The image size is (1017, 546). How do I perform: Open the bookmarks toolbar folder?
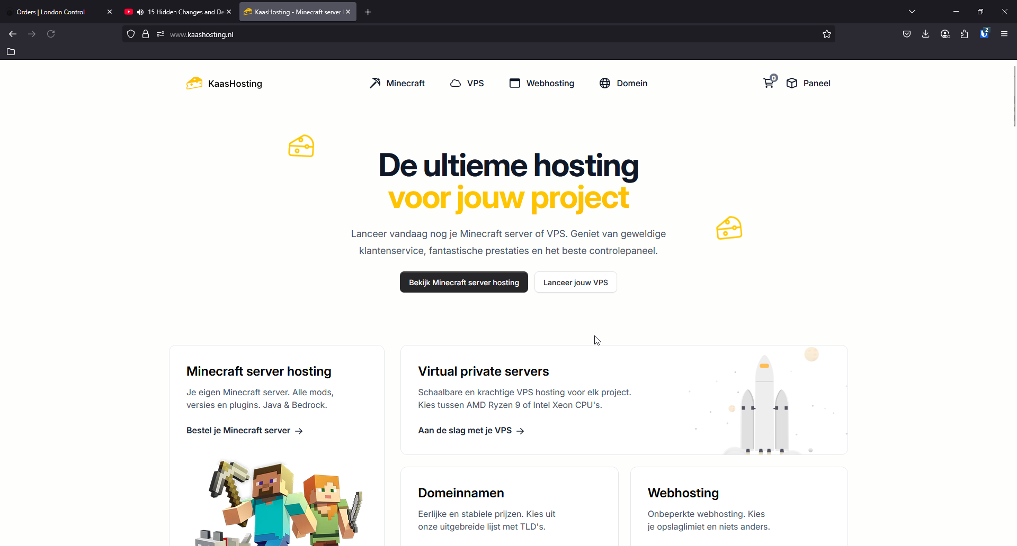[x=11, y=52]
